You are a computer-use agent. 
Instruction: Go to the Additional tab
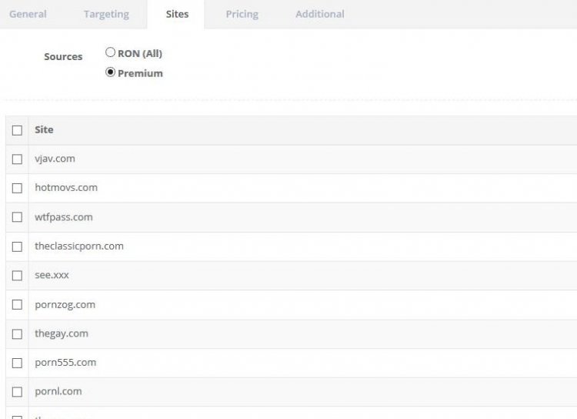(x=319, y=14)
